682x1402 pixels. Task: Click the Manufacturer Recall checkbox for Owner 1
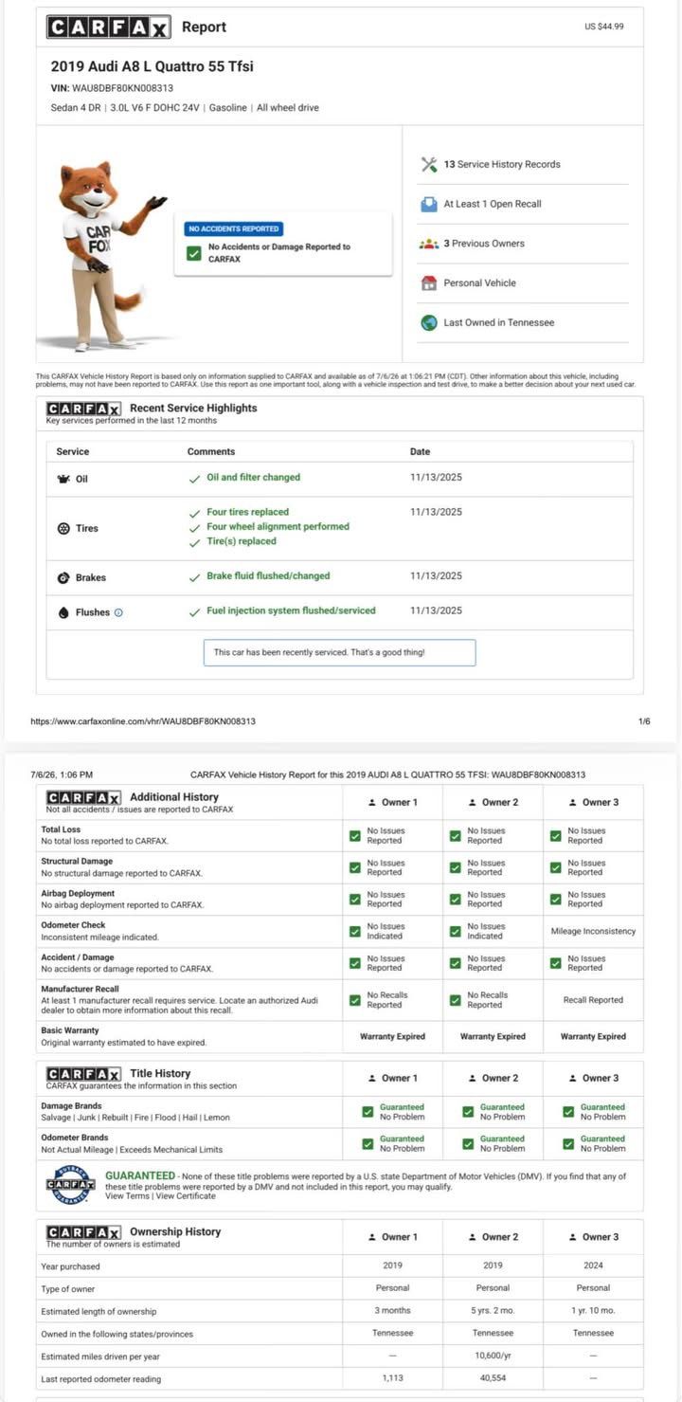coord(355,999)
